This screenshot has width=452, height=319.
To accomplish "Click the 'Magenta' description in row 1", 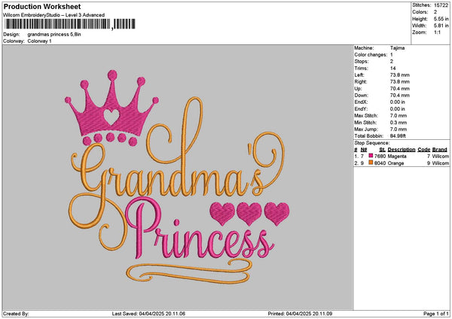I will (397, 156).
